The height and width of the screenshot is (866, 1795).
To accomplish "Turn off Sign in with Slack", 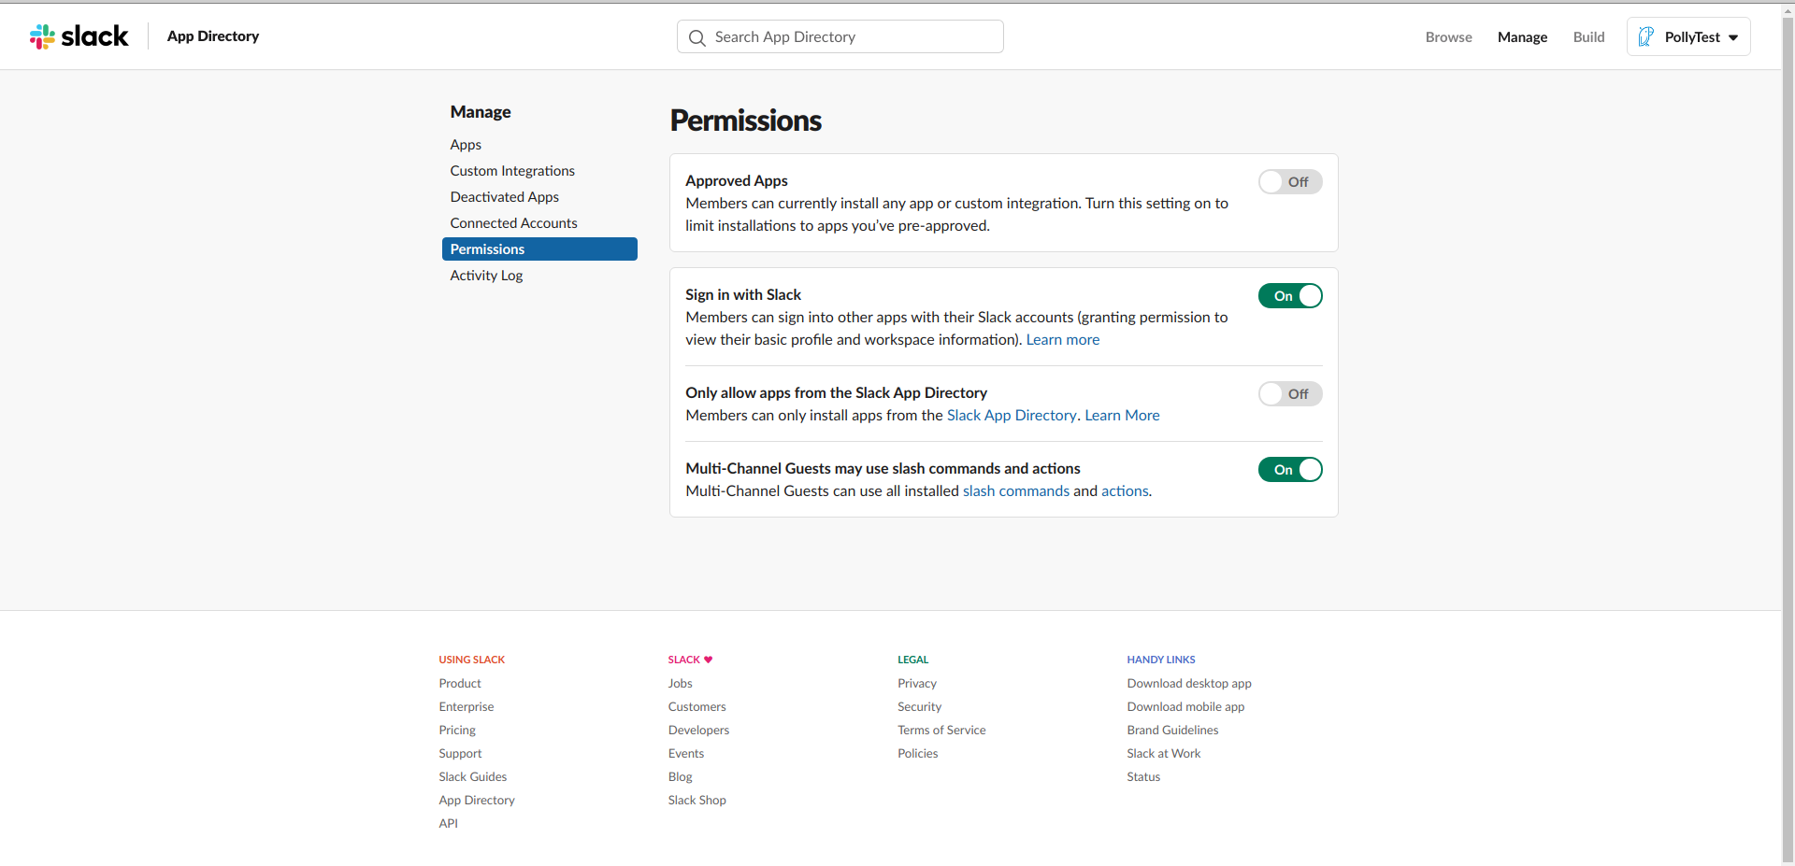I will (1290, 295).
